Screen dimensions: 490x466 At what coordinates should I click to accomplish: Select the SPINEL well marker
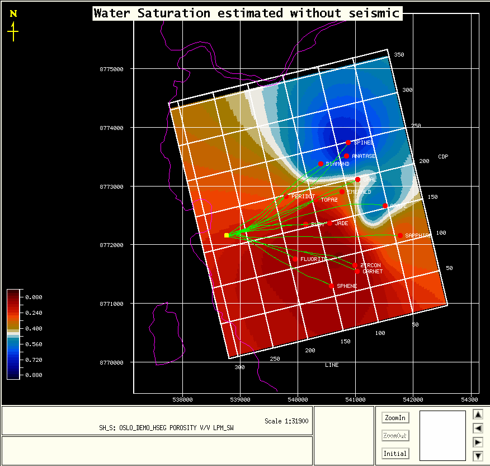pyautogui.click(x=348, y=142)
